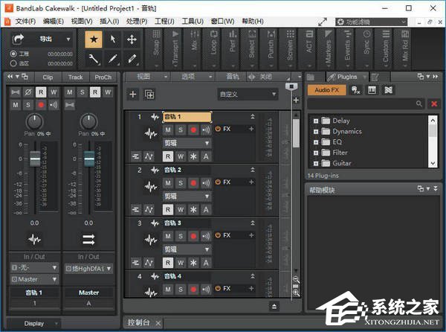Expand the Dynamics plugin folder
This screenshot has height=332, width=446.
click(x=316, y=132)
